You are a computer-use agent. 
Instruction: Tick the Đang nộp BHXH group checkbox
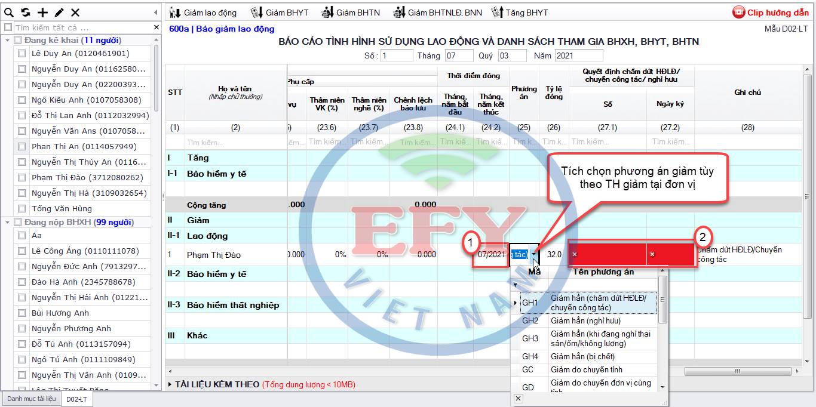tap(18, 222)
